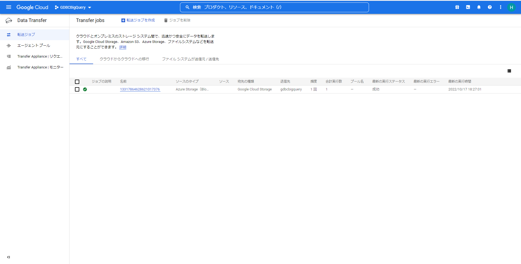Open the three-dot settings menu
The image size is (521, 264).
pyautogui.click(x=501, y=7)
